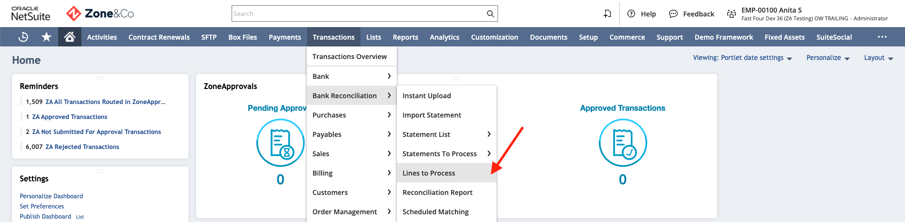Choose Instant Upload from submenu
905x222 pixels.
tap(447, 96)
